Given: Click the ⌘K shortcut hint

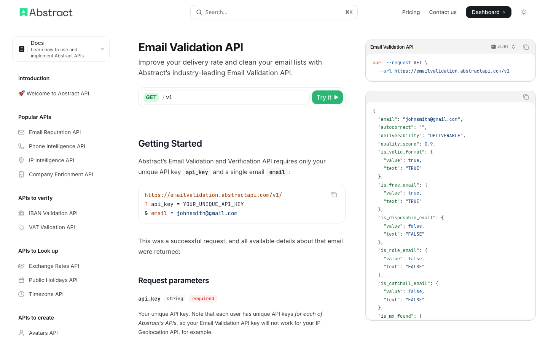Looking at the screenshot, I should [349, 12].
